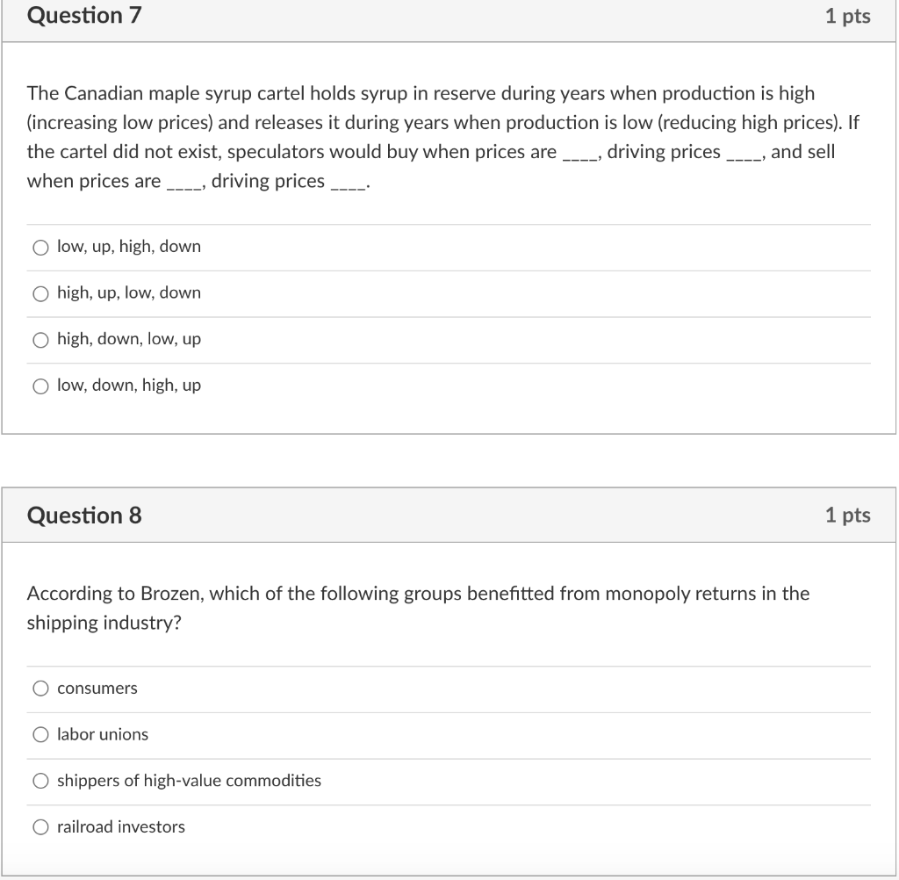Screen dimensions: 899x880
Task: Select the radio button for "low, down, high, up"
Action: click(40, 386)
